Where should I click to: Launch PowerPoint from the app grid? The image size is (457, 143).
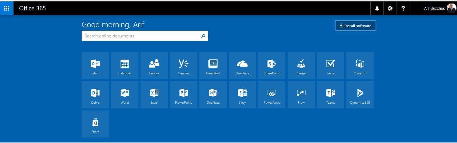pyautogui.click(x=184, y=95)
